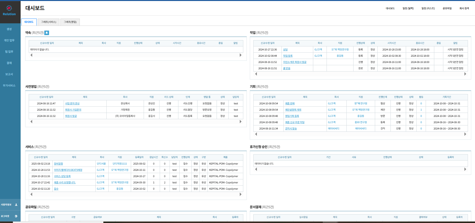
Task: Click the 단디직원1111 employee link
Action: point(120,164)
